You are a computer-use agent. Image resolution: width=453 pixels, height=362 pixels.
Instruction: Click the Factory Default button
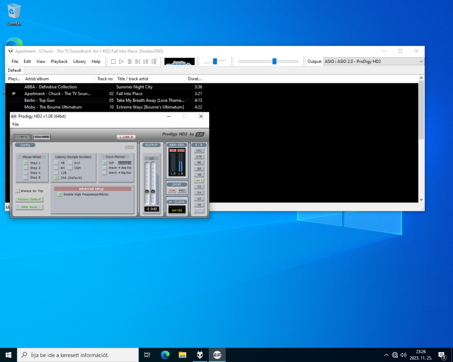[x=29, y=200]
